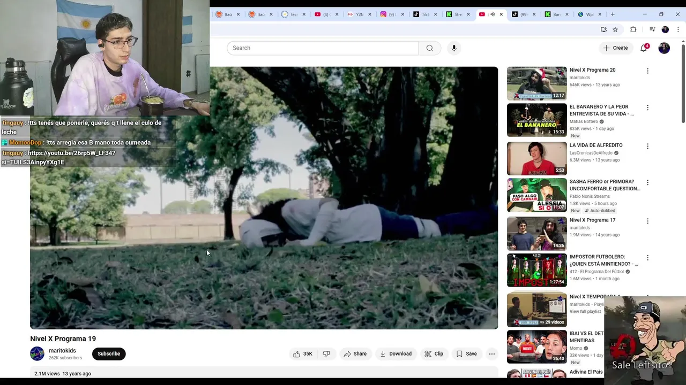This screenshot has width=686, height=385.
Task: Open La Vida de Alfredito thumbnail
Action: tap(536, 159)
